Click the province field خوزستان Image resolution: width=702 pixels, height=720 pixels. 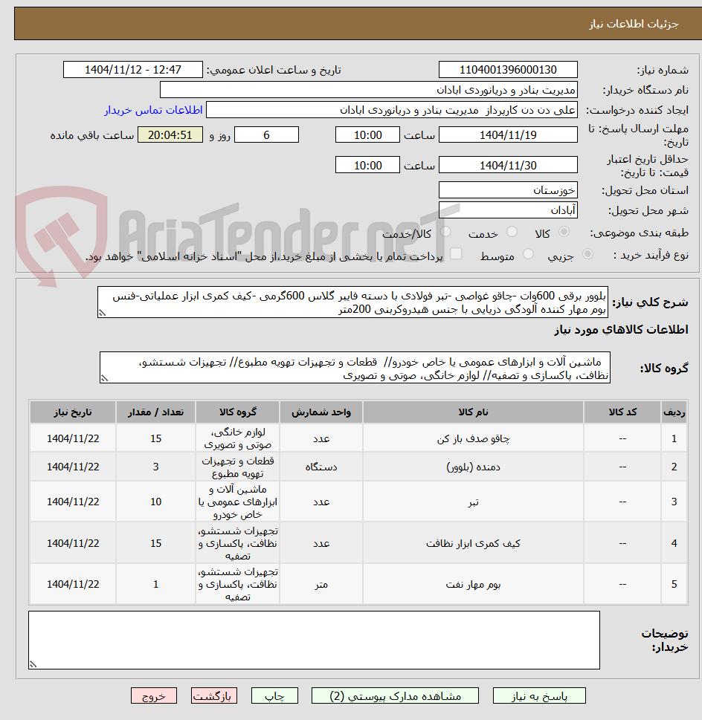[x=508, y=190]
